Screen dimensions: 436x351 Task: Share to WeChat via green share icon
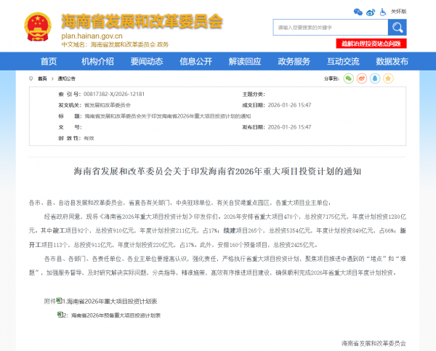click(x=349, y=78)
